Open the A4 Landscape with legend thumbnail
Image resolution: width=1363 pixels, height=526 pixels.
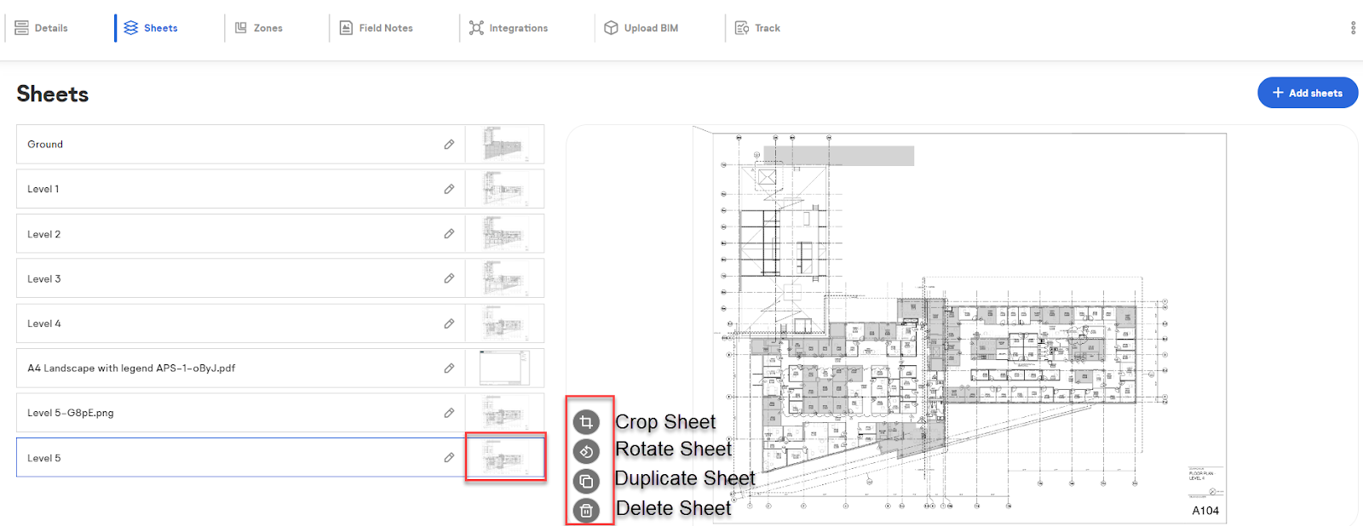pyautogui.click(x=504, y=368)
